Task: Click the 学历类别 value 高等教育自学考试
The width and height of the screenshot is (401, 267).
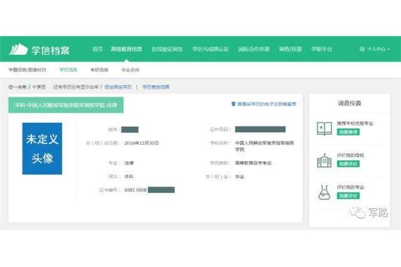Action: tap(253, 163)
